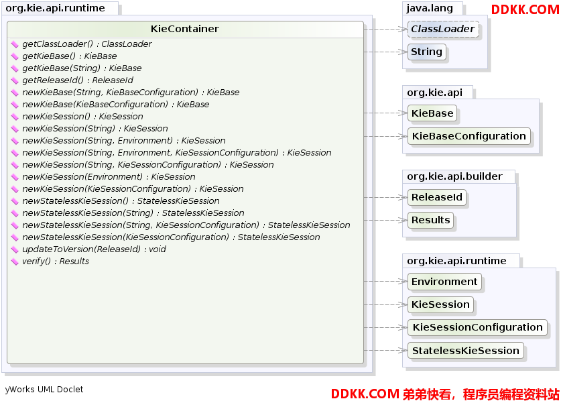Select newKieSession(KieSessionConfiguration) : KieSession signature

133,188
